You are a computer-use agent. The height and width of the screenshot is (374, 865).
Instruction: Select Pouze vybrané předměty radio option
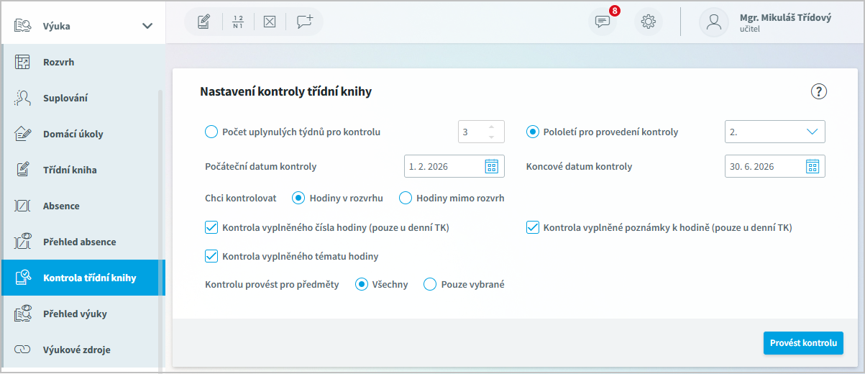430,284
